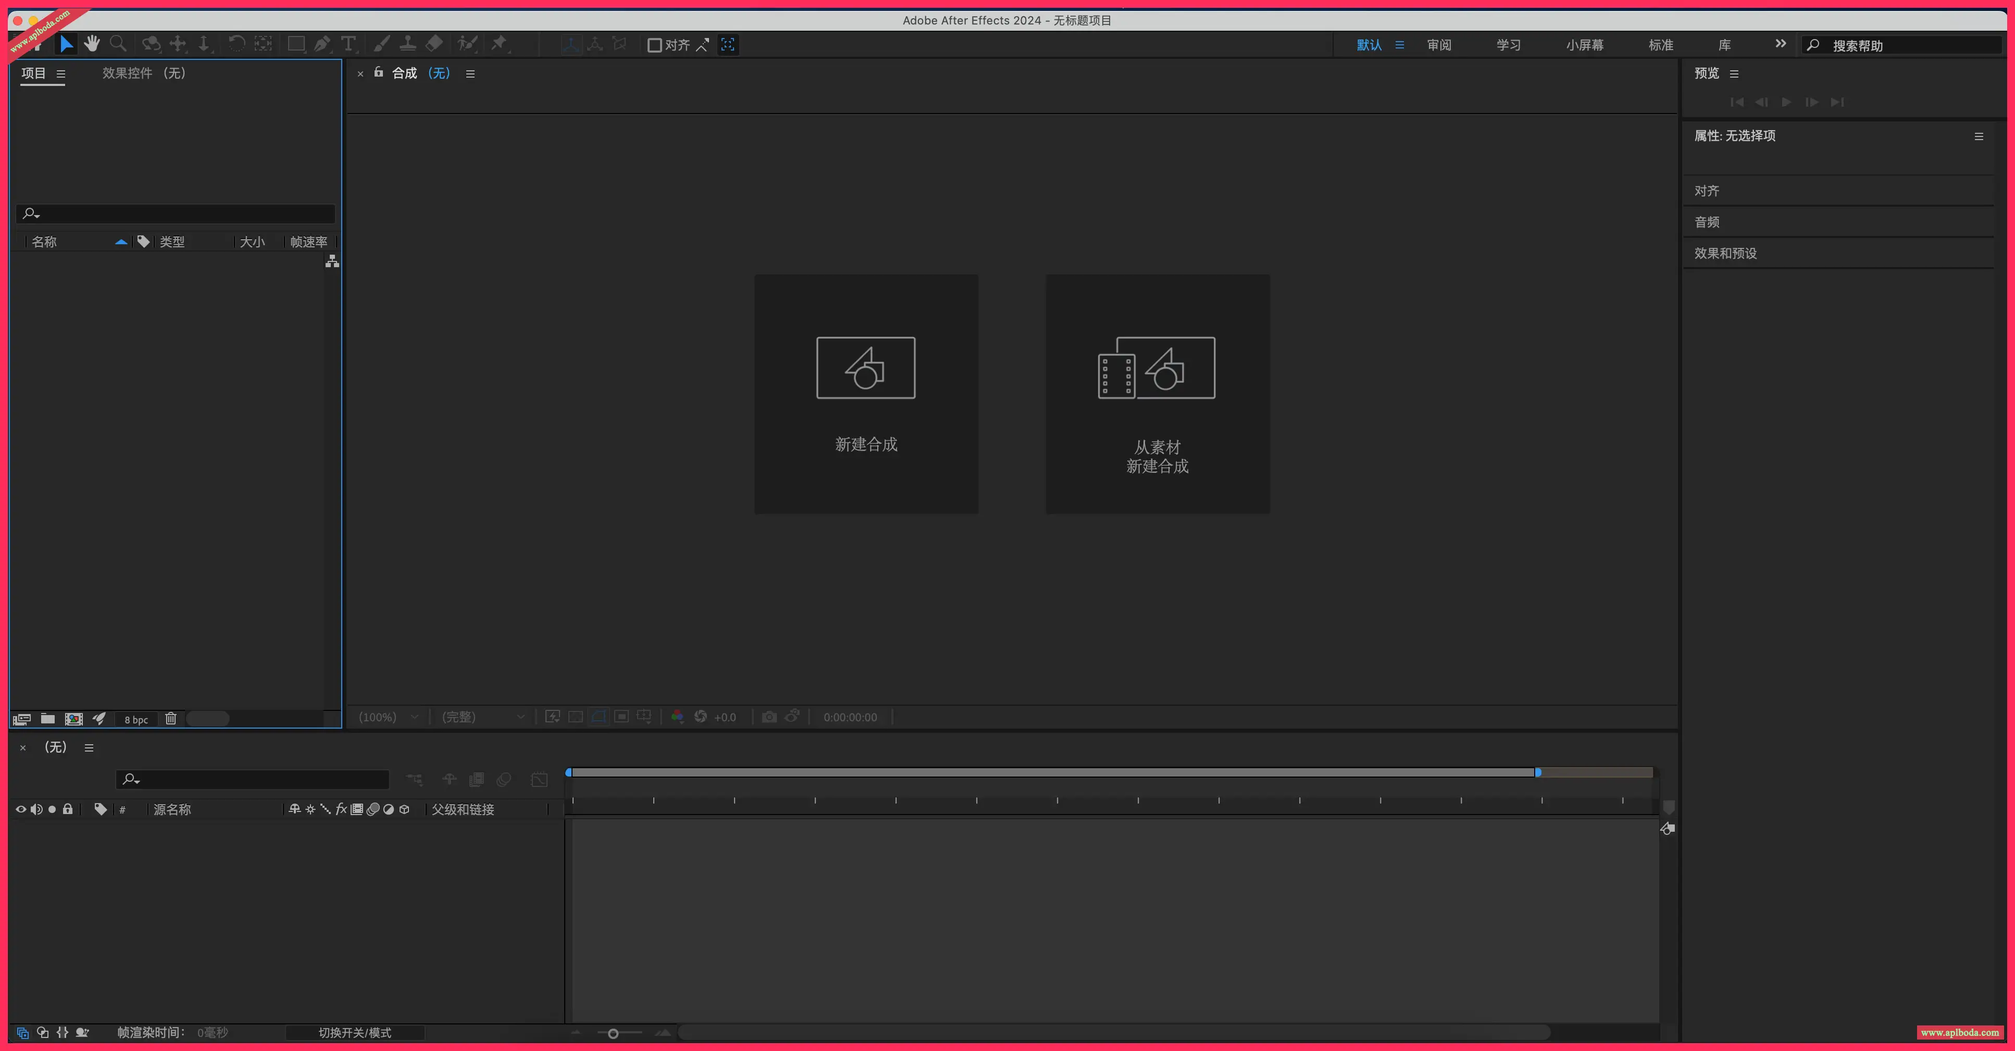Switch to the 学习 workspace
This screenshot has width=2015, height=1051.
[x=1508, y=45]
